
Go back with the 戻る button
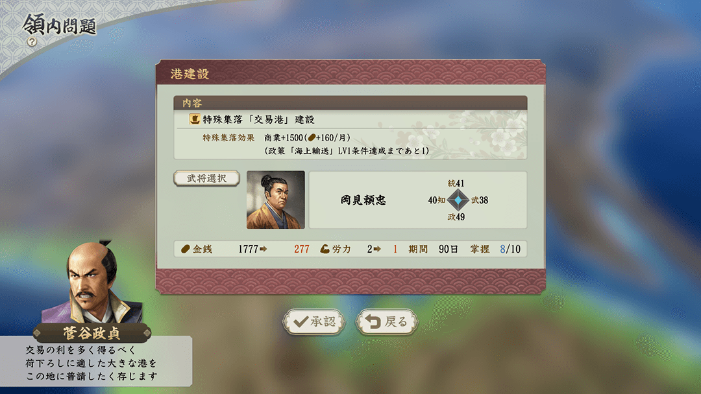[x=387, y=321]
